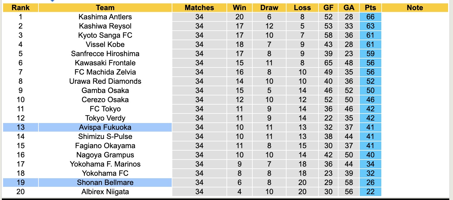
Task: Click the Win column header
Action: (239, 8)
